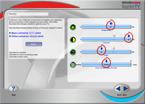Screen dimensions: 145x104
Task: Click the Summary title field
Action: click(28, 14)
